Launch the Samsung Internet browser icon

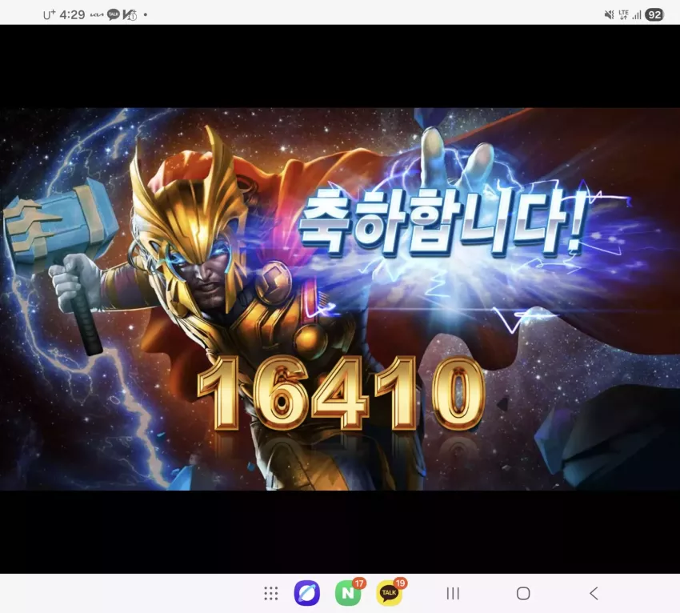(x=307, y=593)
